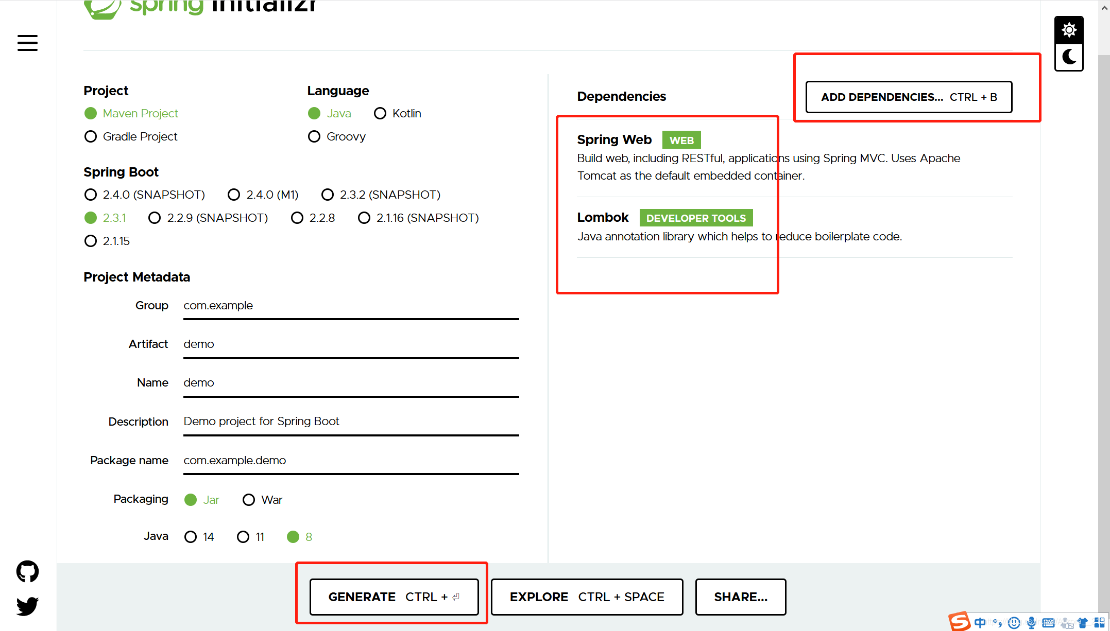Click the Explore button
The height and width of the screenshot is (631, 1110).
pos(587,597)
